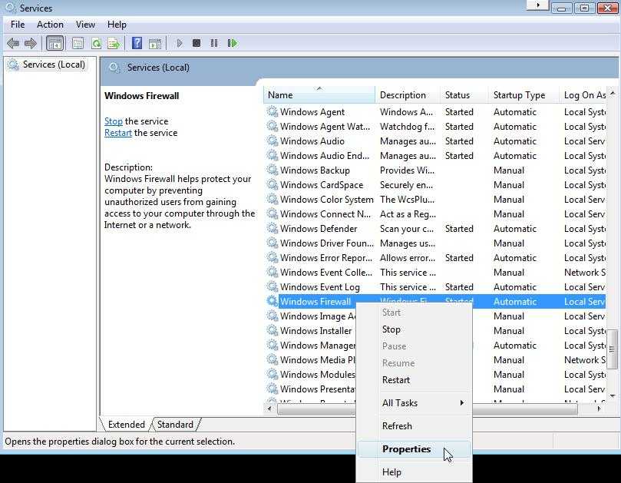Viewport: 621px width, 483px height.
Task: Select the Windows Connect N... service row
Action: click(x=435, y=214)
